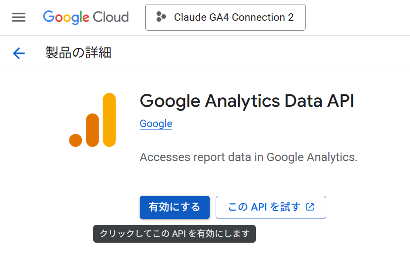Click the word Analytics in the API heading
Image resolution: width=410 pixels, height=259 pixels.
tap(242, 101)
